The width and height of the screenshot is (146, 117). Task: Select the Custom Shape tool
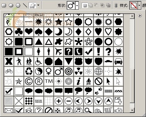pyautogui.click(x=33, y=5)
